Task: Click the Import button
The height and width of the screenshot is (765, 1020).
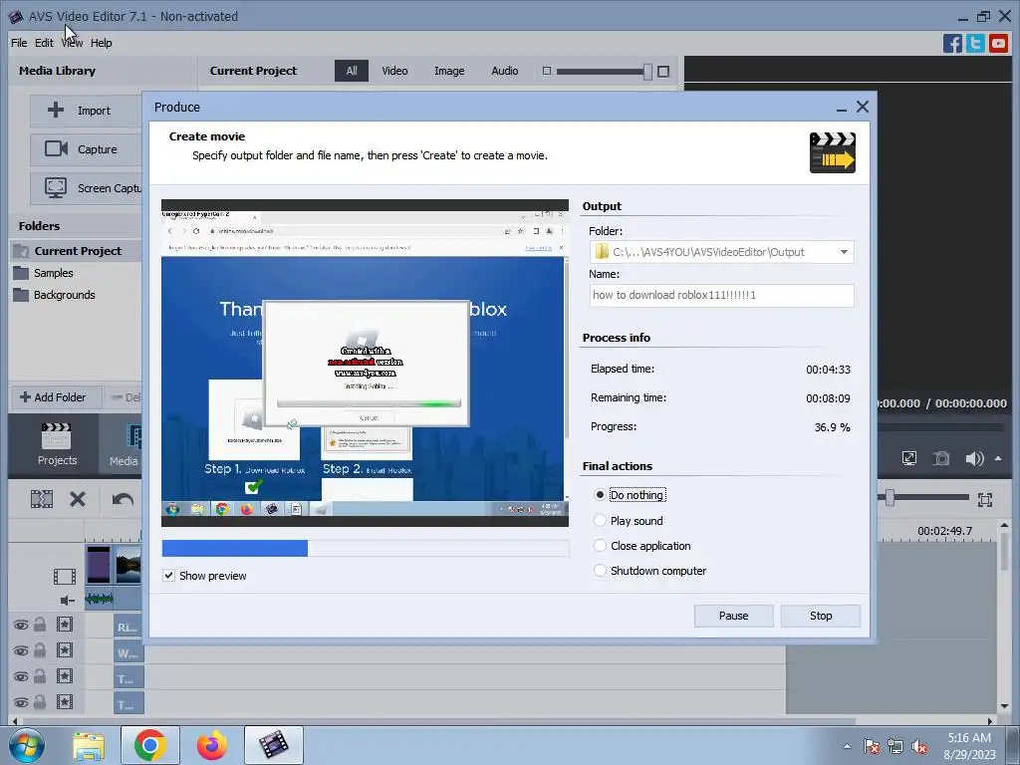Action: pos(87,111)
